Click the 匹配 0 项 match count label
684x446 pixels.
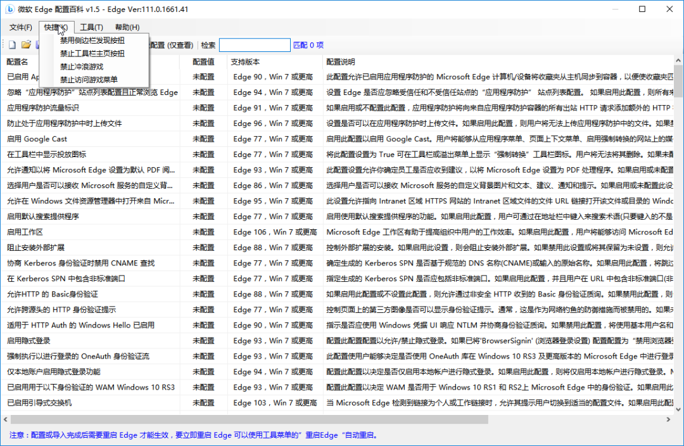click(x=308, y=45)
